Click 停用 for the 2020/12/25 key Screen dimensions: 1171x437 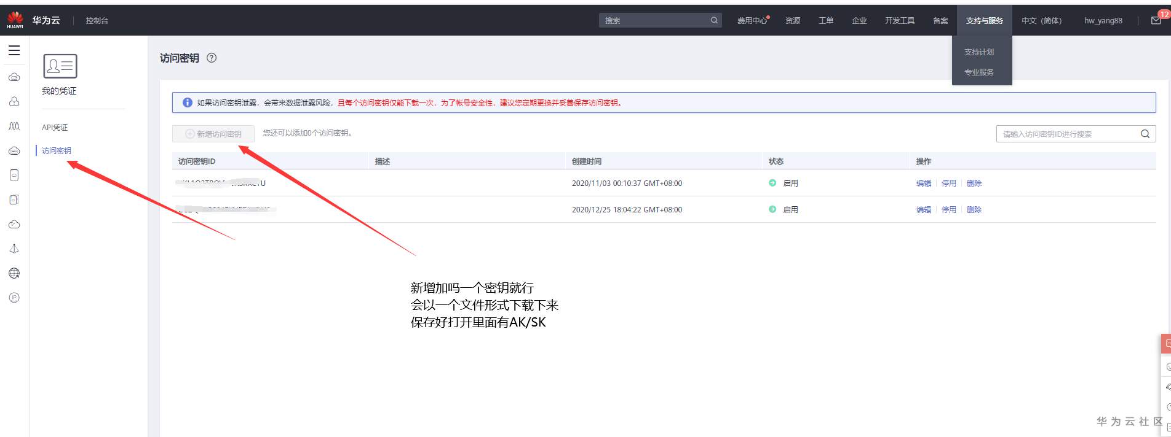click(x=949, y=209)
